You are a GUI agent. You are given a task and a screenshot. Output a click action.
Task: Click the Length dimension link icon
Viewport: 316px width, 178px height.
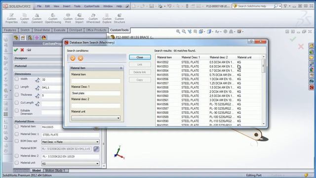point(38,88)
